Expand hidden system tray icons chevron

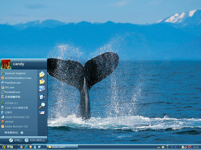180,147
